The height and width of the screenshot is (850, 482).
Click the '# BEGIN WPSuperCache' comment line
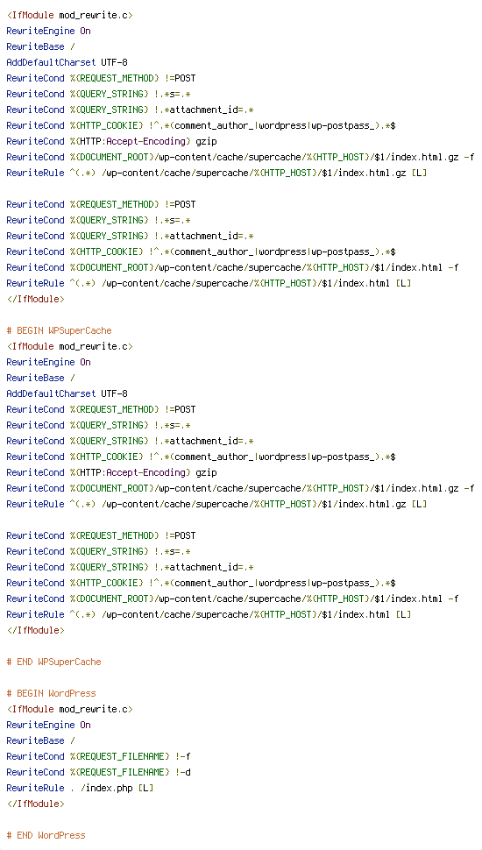(x=59, y=330)
